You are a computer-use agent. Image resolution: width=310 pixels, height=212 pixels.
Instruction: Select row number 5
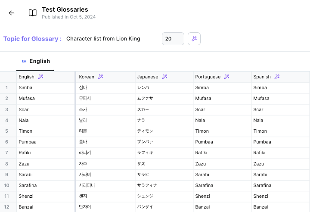coord(6,131)
